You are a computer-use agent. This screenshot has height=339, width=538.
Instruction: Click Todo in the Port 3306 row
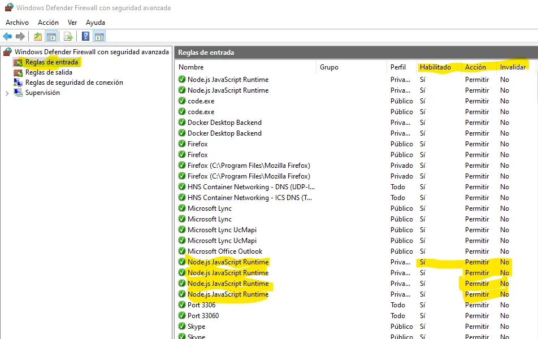(x=398, y=305)
